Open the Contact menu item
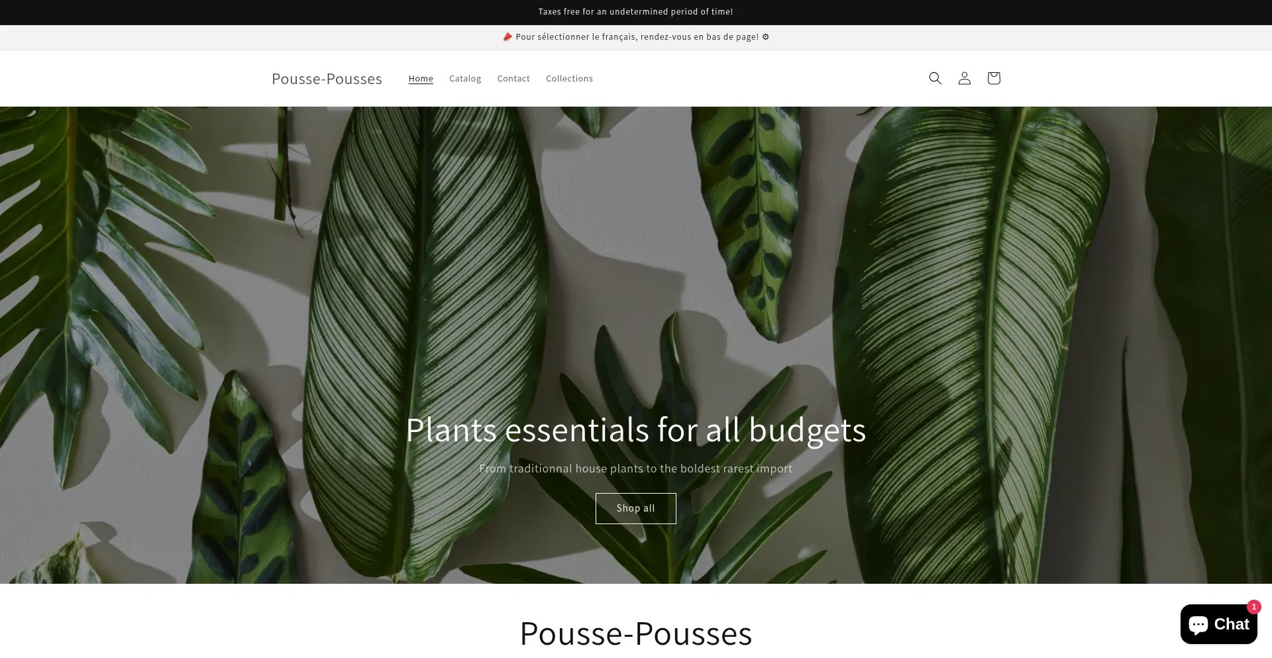Viewport: 1272px width, 658px height. [513, 78]
